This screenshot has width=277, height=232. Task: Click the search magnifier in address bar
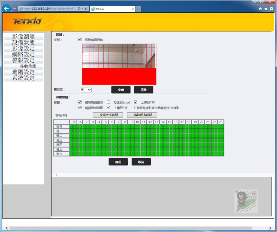[x=79, y=9]
